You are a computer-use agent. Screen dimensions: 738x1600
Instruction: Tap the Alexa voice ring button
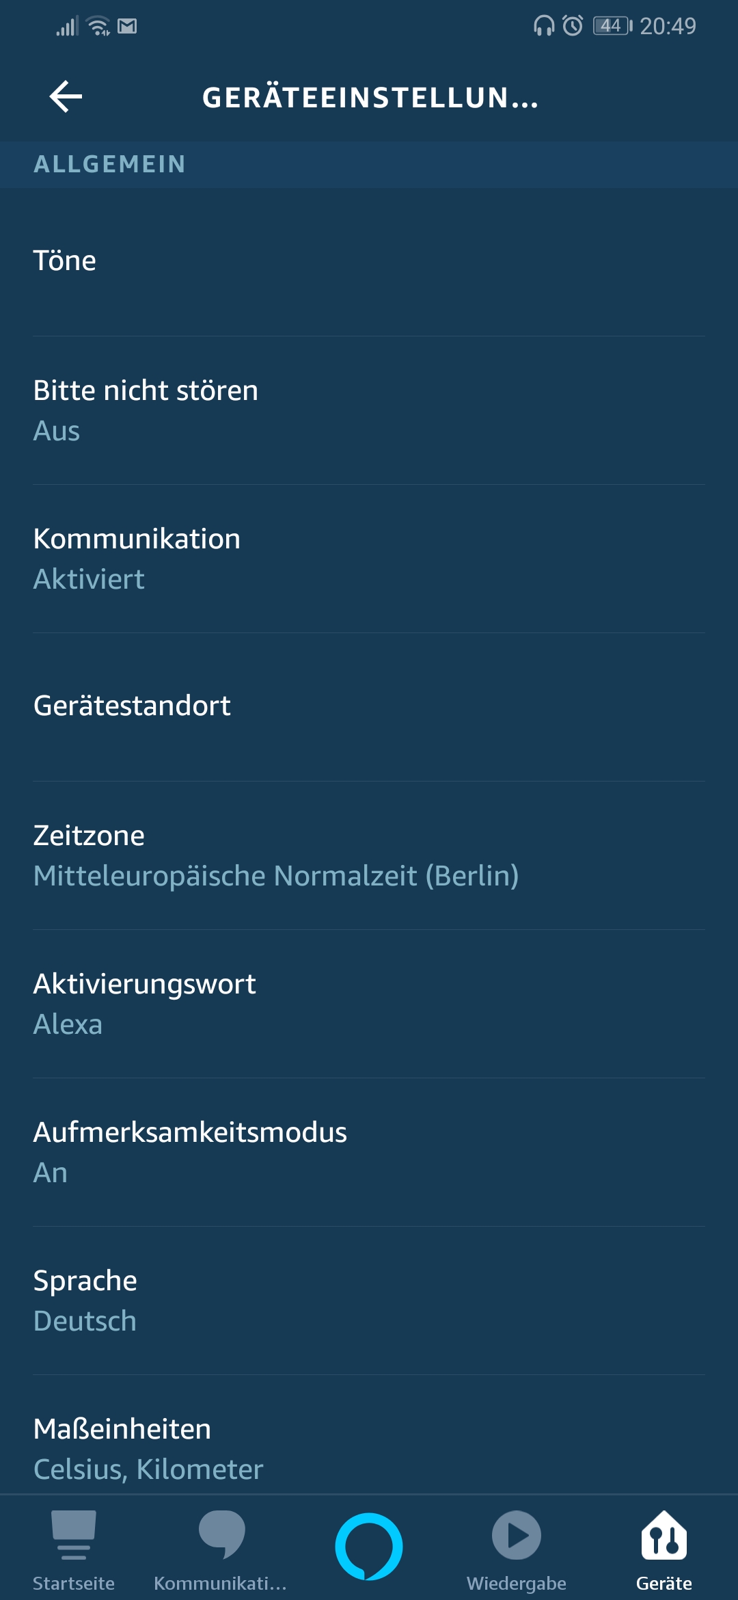[369, 1546]
